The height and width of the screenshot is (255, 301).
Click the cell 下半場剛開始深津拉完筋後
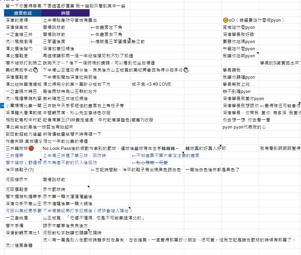click(65, 77)
